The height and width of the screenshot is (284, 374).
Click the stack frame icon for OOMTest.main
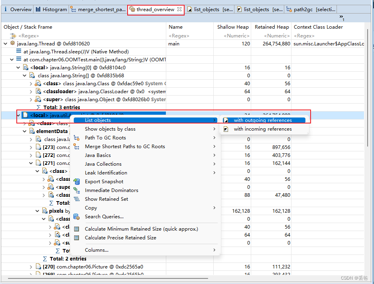pyautogui.click(x=19, y=59)
